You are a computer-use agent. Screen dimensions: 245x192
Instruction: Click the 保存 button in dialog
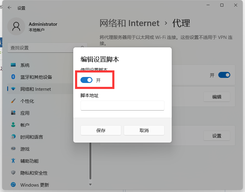101,130
